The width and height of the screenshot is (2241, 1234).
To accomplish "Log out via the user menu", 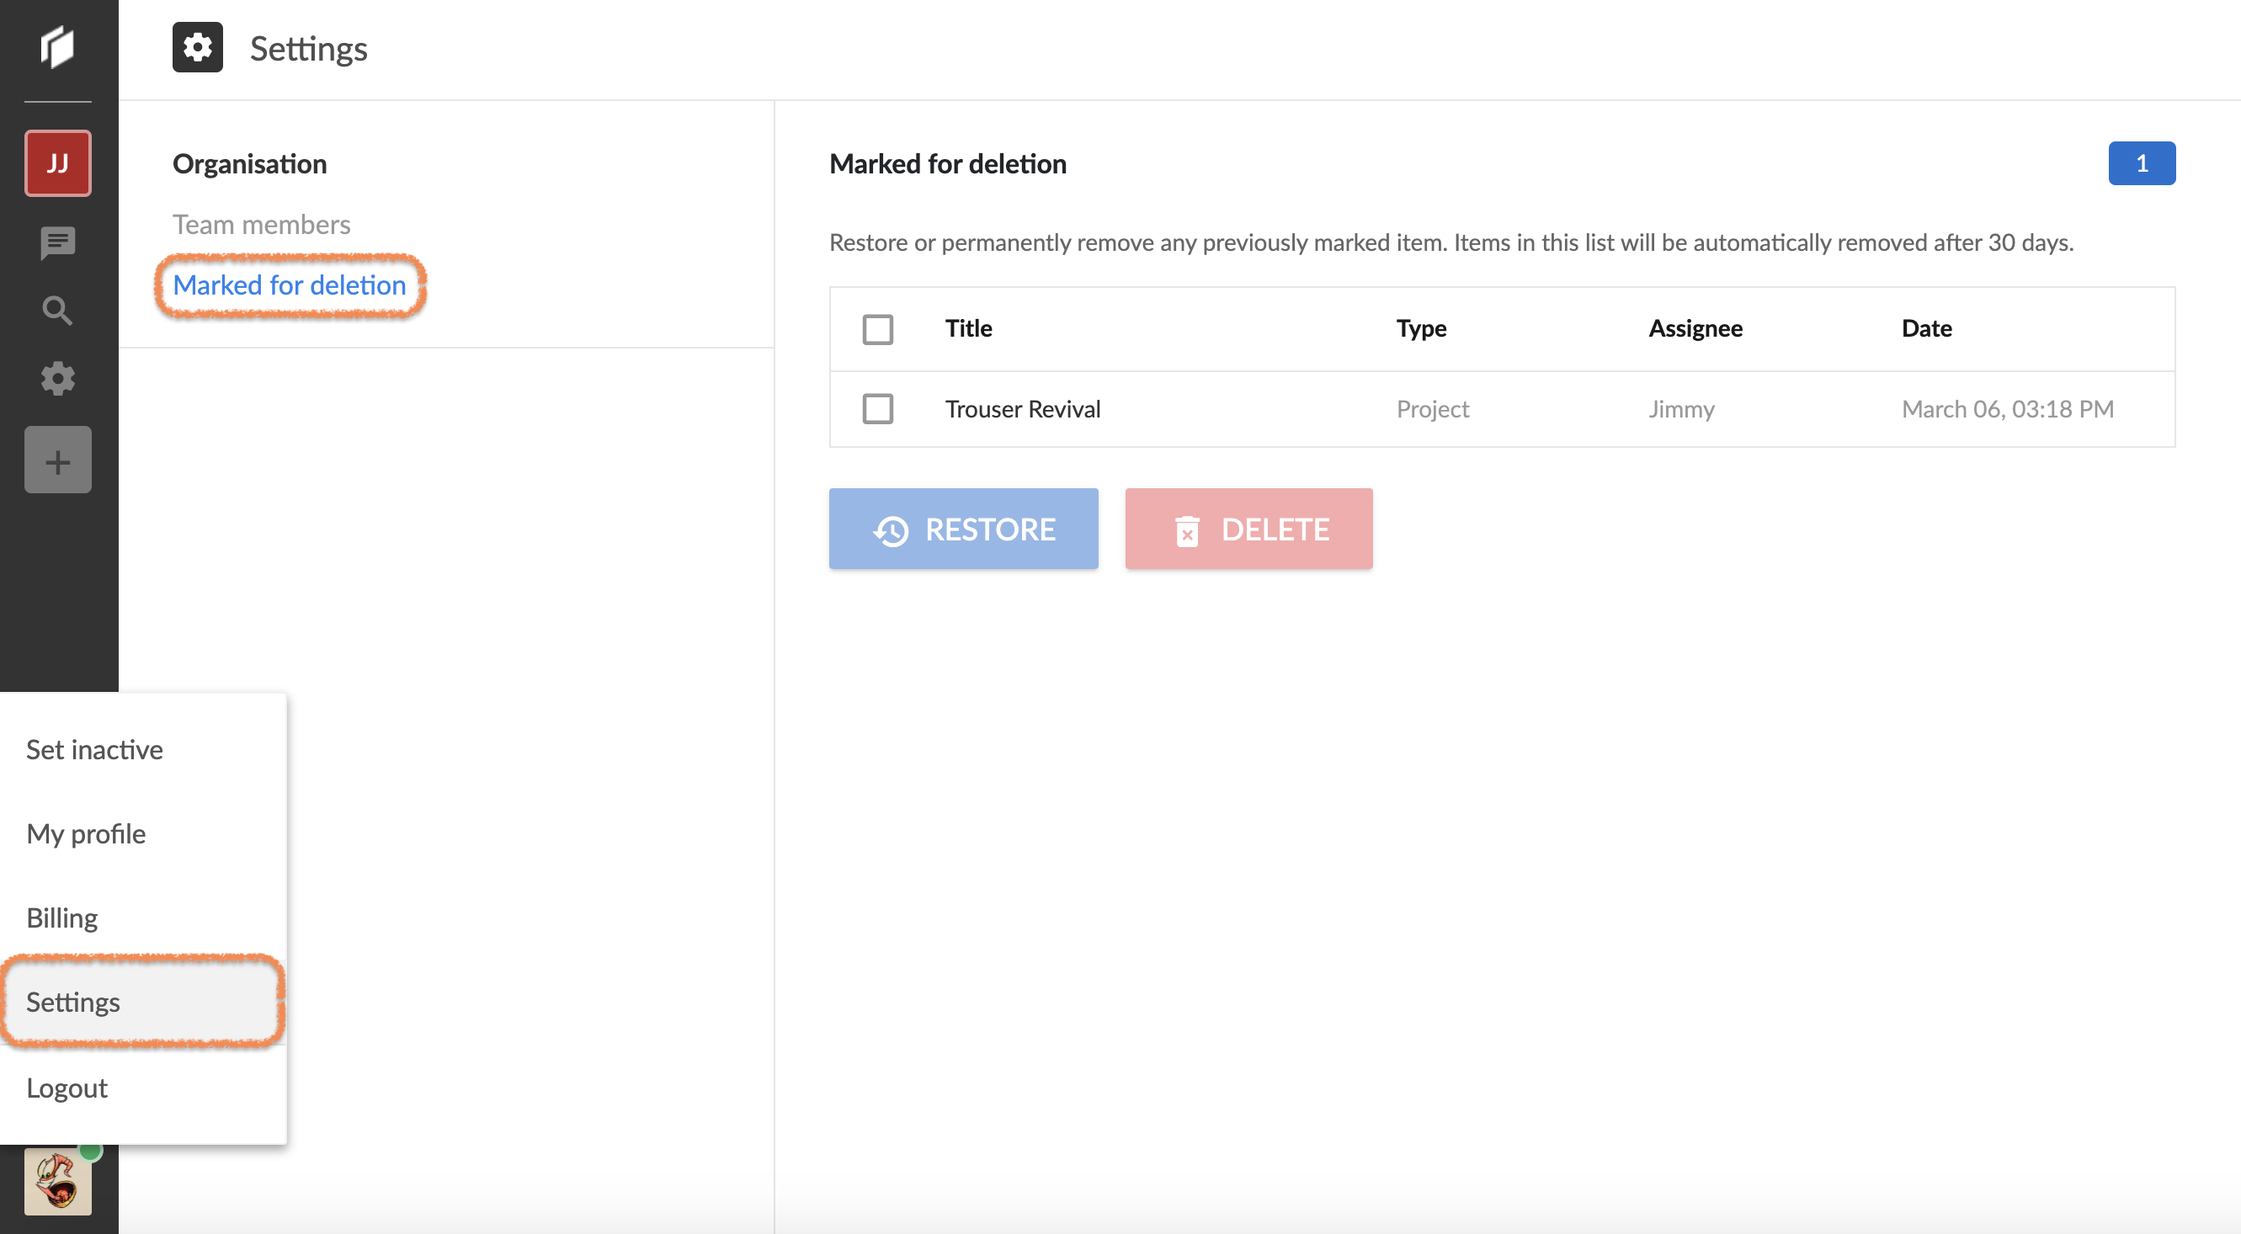I will click(x=67, y=1088).
